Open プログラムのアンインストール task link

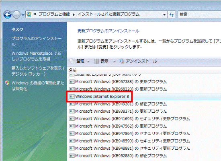(x=37, y=41)
